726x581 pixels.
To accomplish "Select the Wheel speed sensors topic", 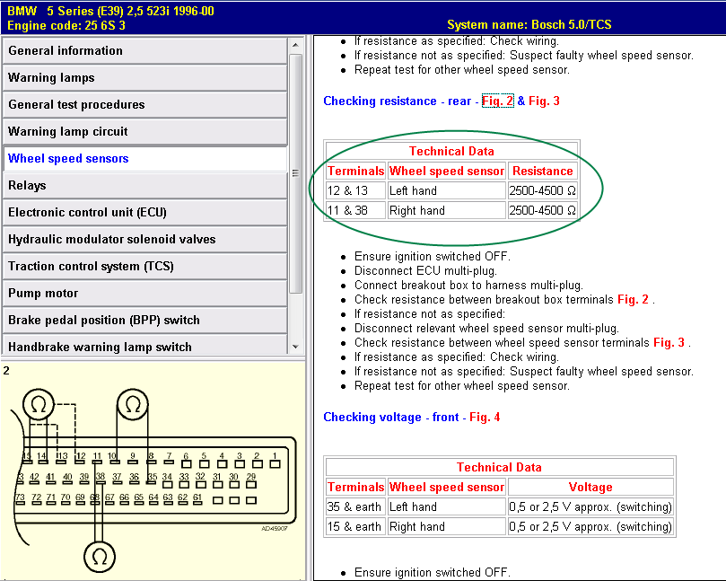I will pyautogui.click(x=144, y=158).
